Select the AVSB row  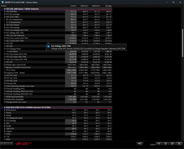tap(56, 139)
